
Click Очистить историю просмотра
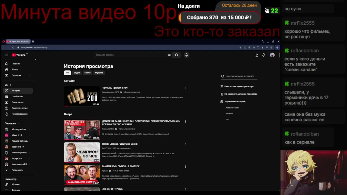[239, 86]
